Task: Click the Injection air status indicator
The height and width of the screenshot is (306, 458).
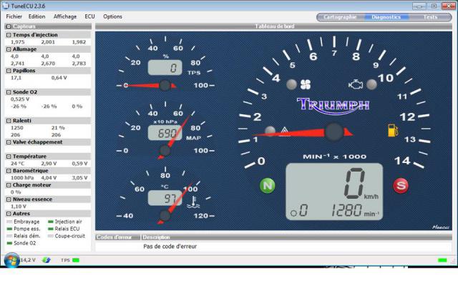Action: 51,222
